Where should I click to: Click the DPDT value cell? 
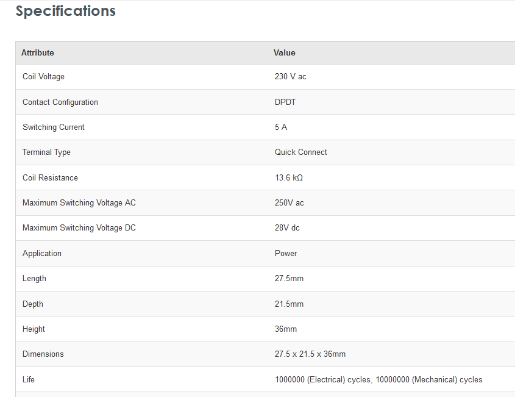point(285,102)
